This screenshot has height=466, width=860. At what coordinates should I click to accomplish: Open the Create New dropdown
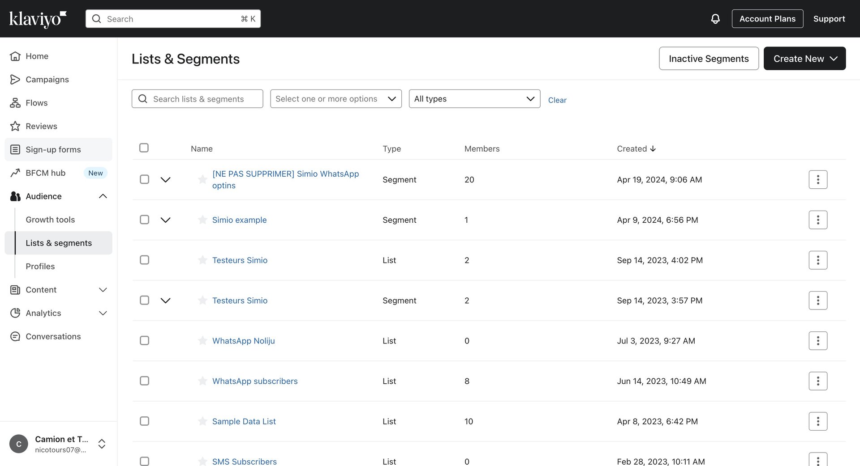pos(804,59)
